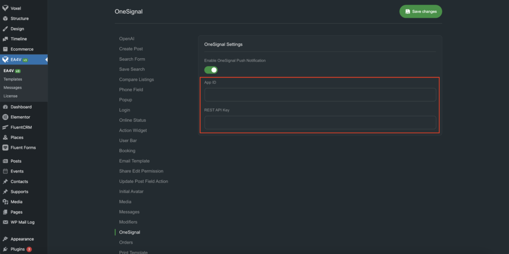The image size is (509, 254).
Task: Click into the App ID field
Action: coord(320,94)
